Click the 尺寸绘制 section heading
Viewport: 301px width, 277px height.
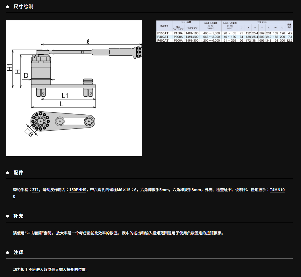pyautogui.click(x=23, y=6)
